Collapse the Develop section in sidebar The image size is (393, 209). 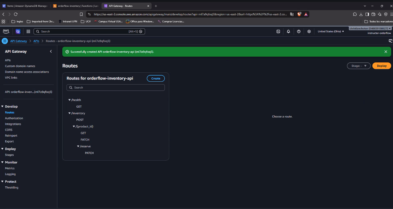click(2, 106)
